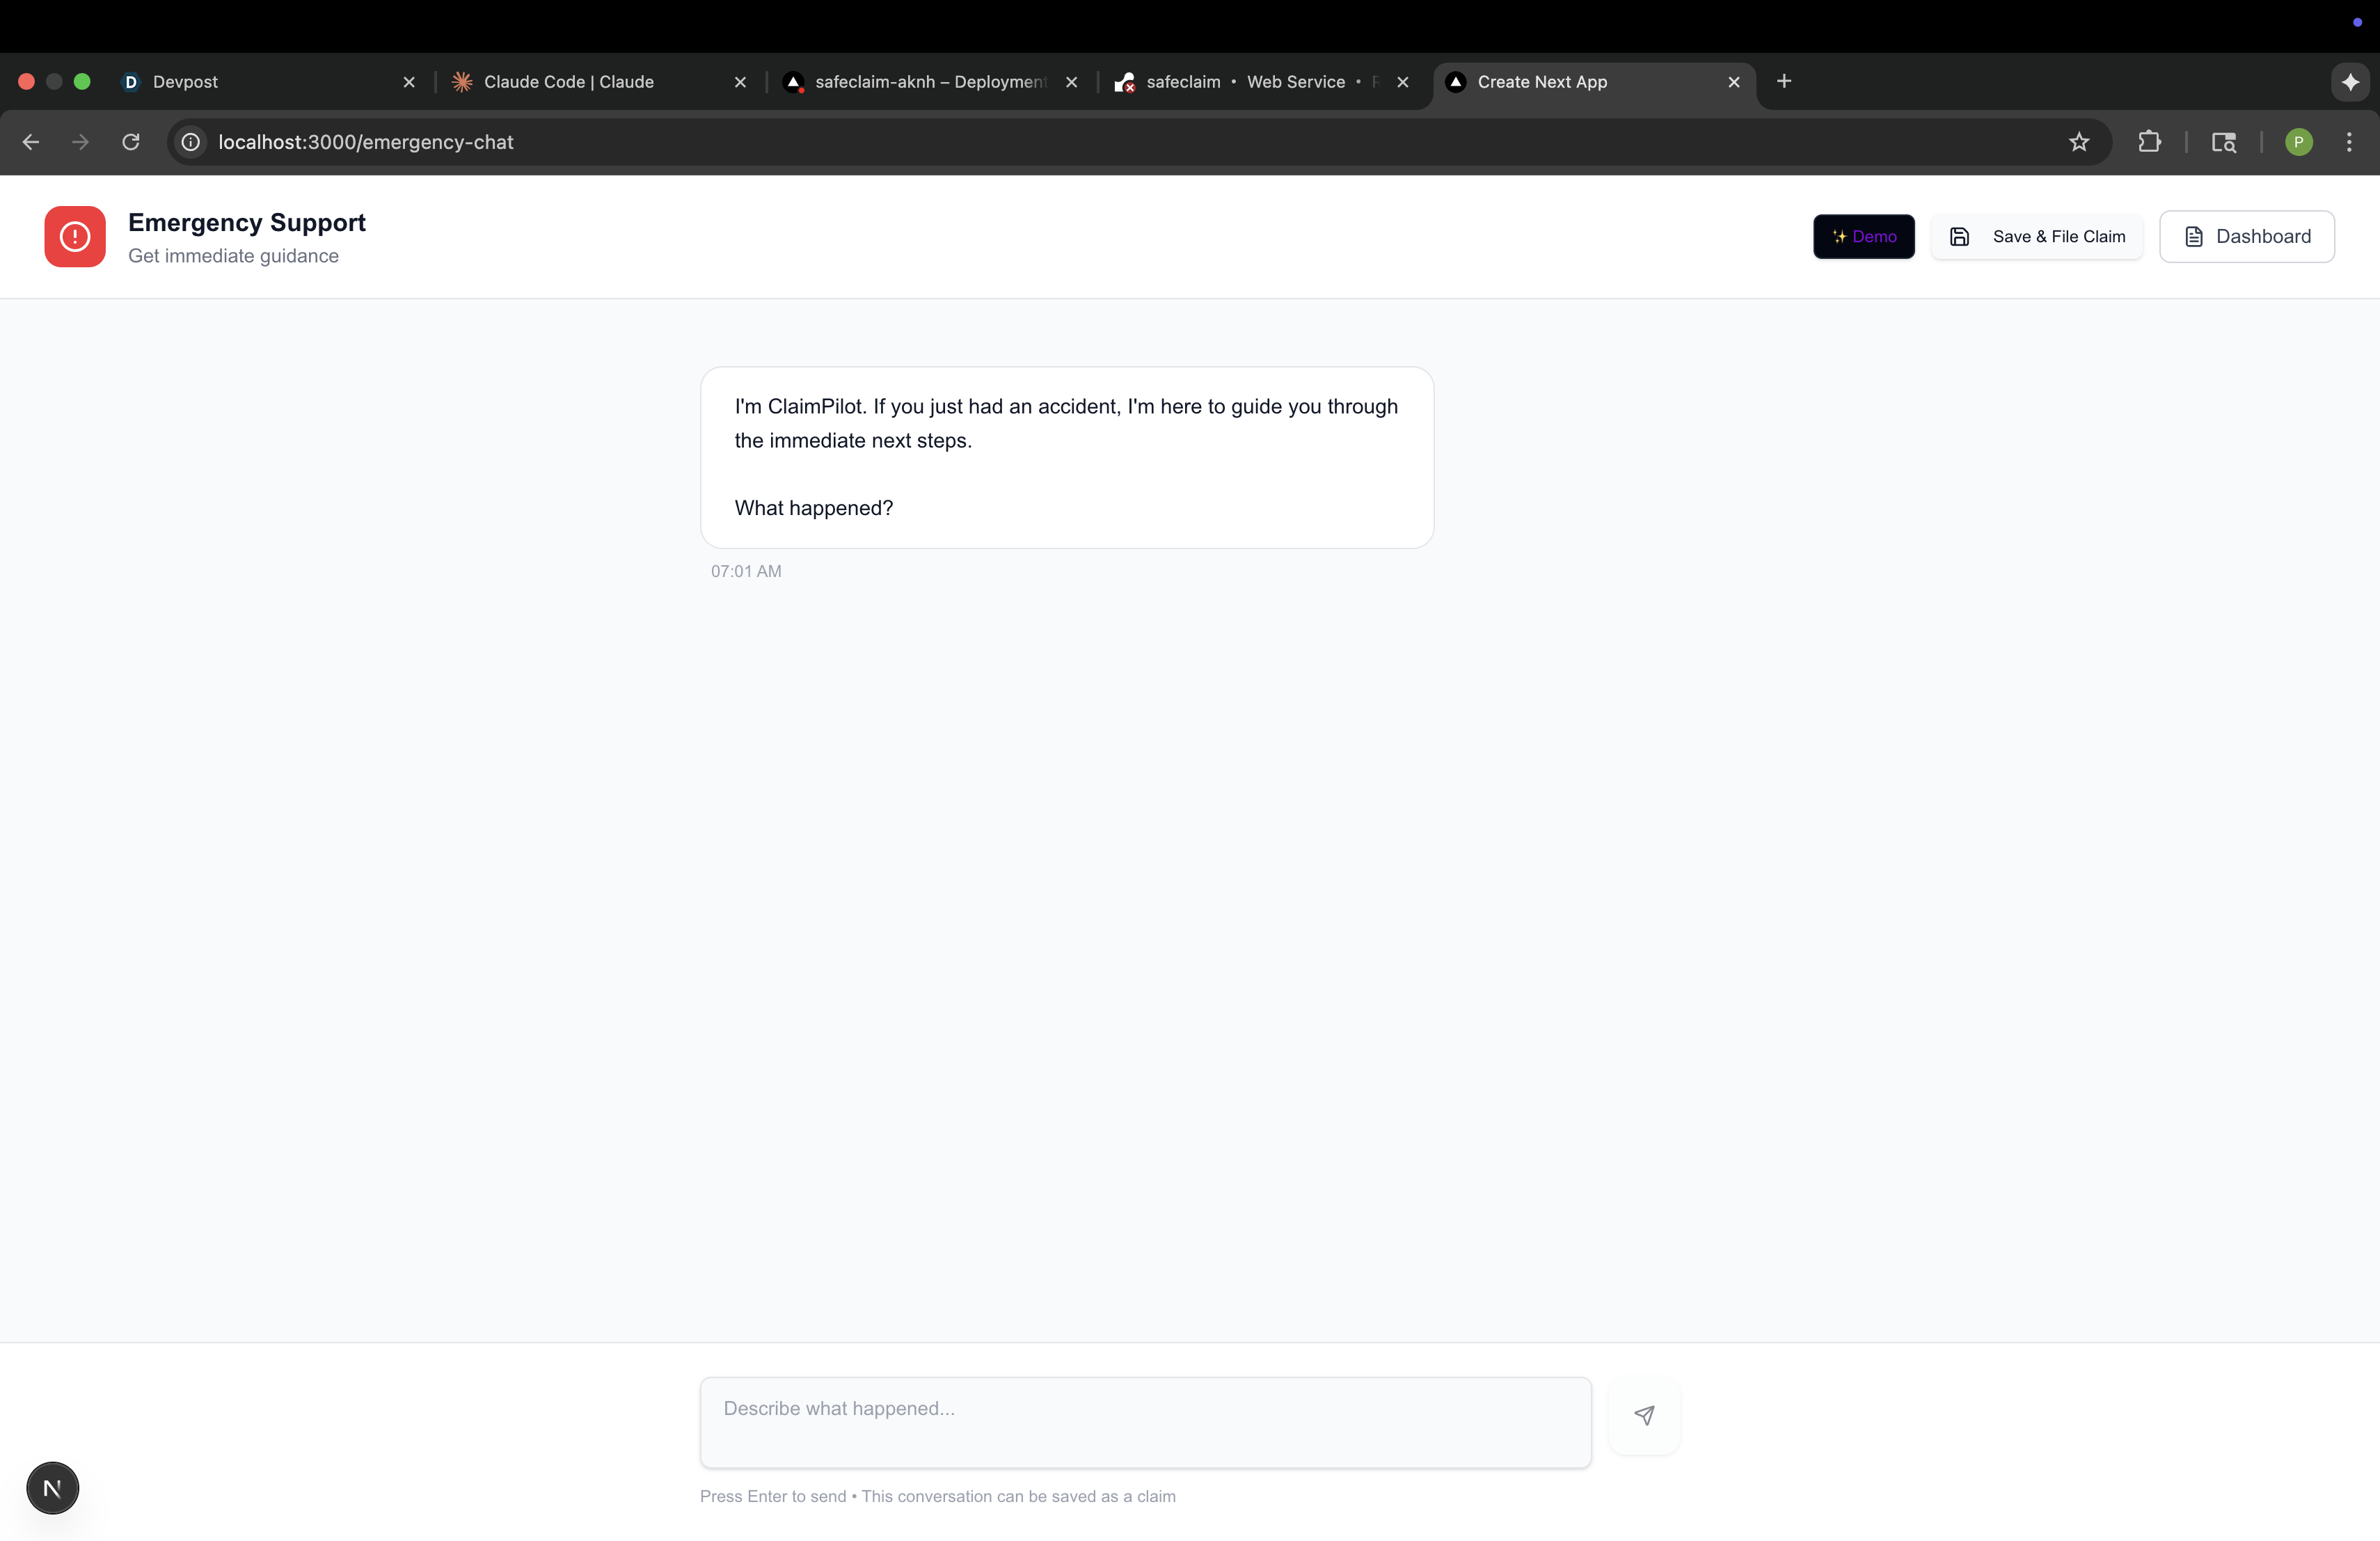This screenshot has height=1541, width=2380.
Task: Click the green profile avatar
Action: [x=2298, y=142]
